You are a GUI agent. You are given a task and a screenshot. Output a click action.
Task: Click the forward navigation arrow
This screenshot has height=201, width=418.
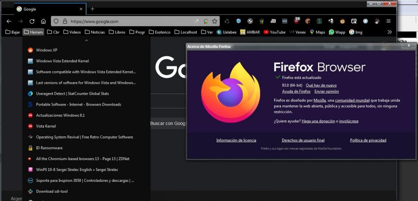20,21
